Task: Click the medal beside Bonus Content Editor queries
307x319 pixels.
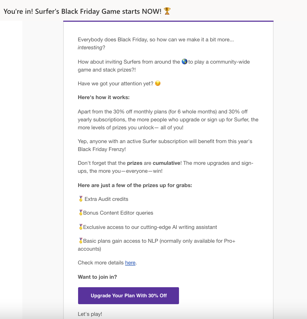Action: [81, 213]
